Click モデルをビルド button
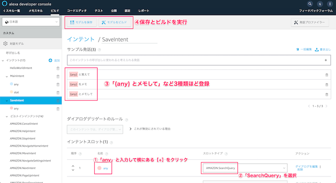Screen dimensions: 336x183 point(114,22)
